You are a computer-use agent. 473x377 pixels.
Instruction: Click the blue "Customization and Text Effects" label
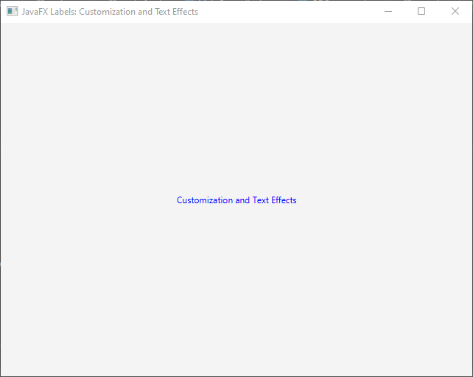point(236,200)
